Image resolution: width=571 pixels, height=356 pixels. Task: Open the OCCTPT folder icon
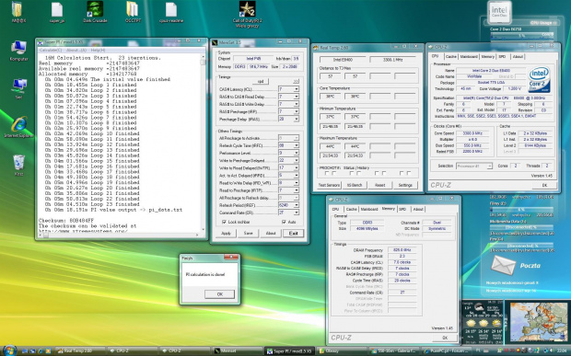pyautogui.click(x=133, y=12)
